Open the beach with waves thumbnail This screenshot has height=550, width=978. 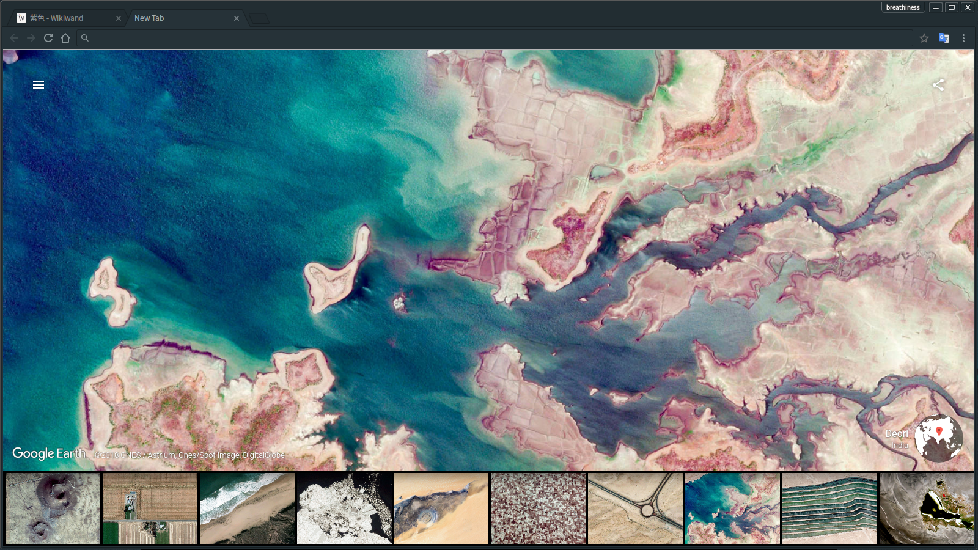coord(247,508)
